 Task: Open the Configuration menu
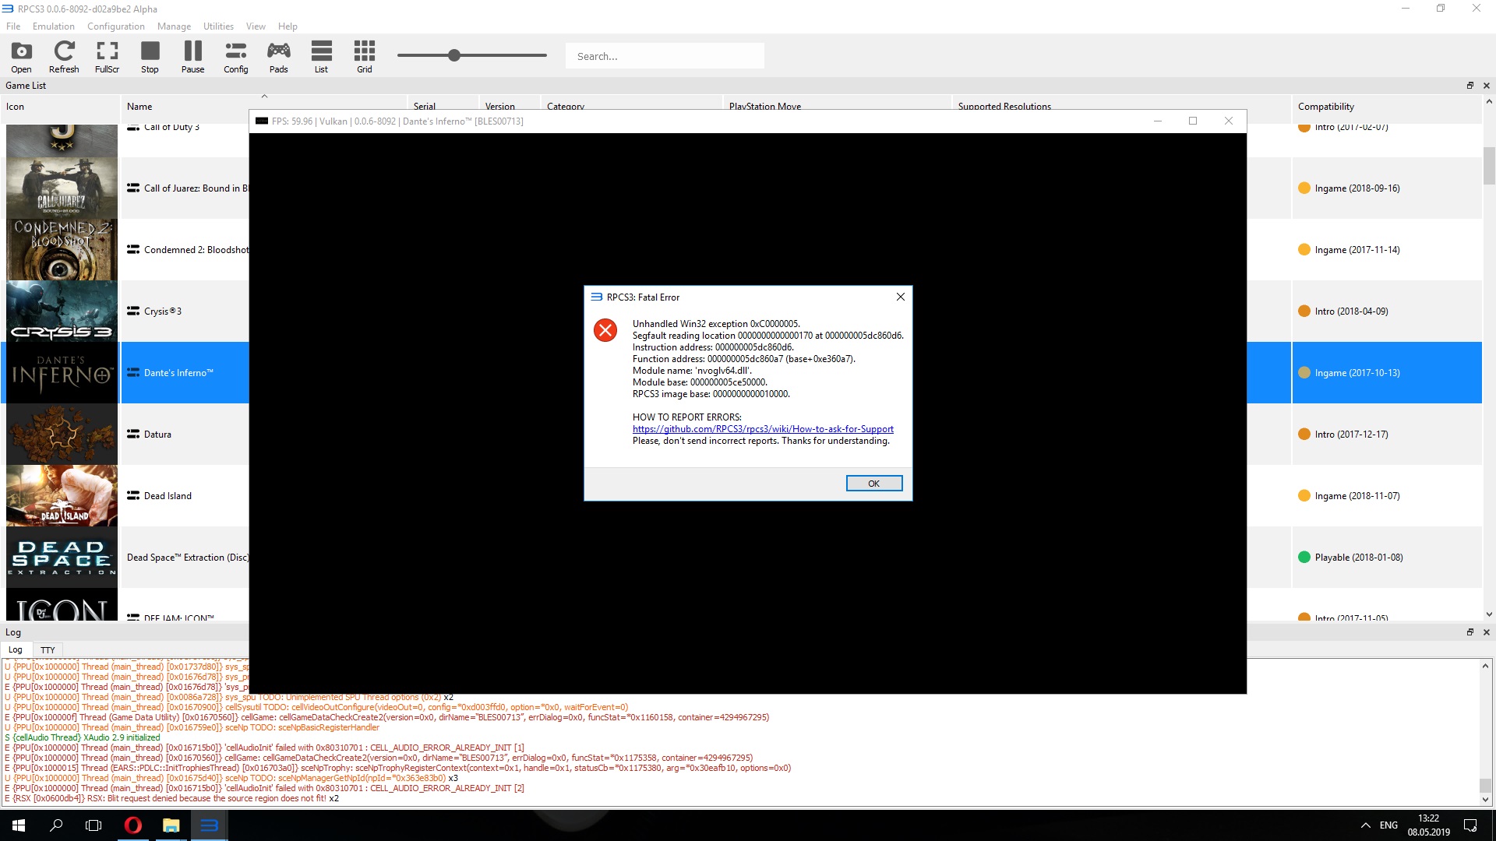(116, 26)
